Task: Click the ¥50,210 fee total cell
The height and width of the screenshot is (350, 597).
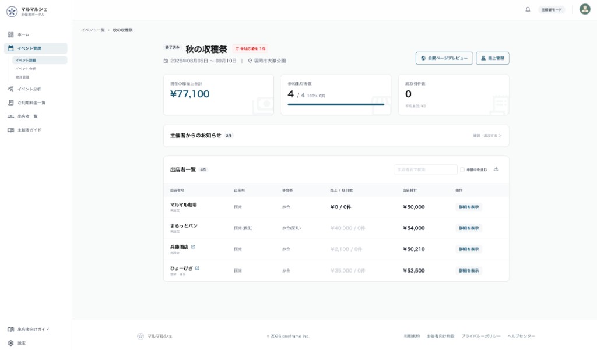Action: coord(413,249)
